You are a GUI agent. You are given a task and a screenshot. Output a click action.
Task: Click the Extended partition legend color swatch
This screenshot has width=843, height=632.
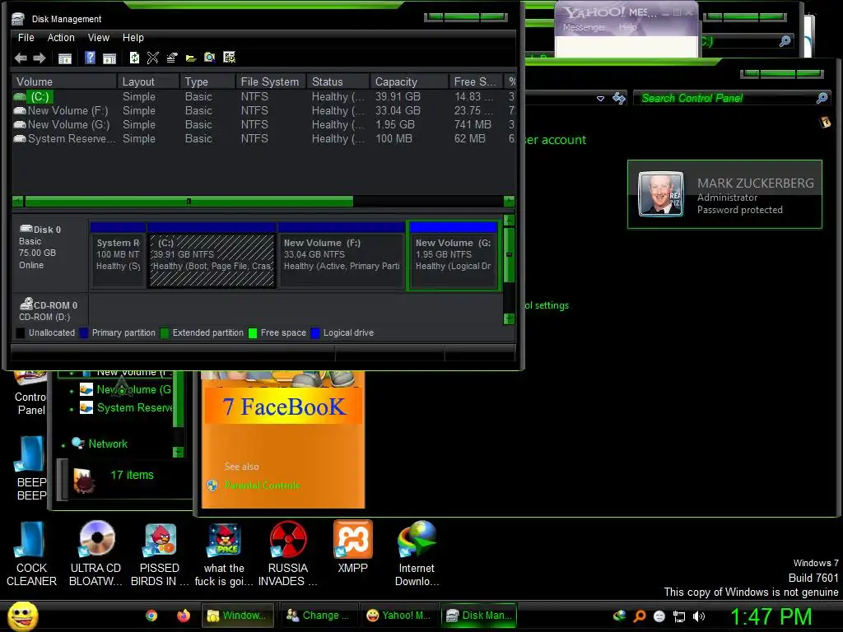pos(165,332)
